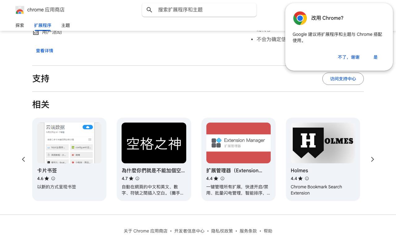396x247 pixels.
Task: Switch to the 探索 tab
Action: click(x=20, y=25)
